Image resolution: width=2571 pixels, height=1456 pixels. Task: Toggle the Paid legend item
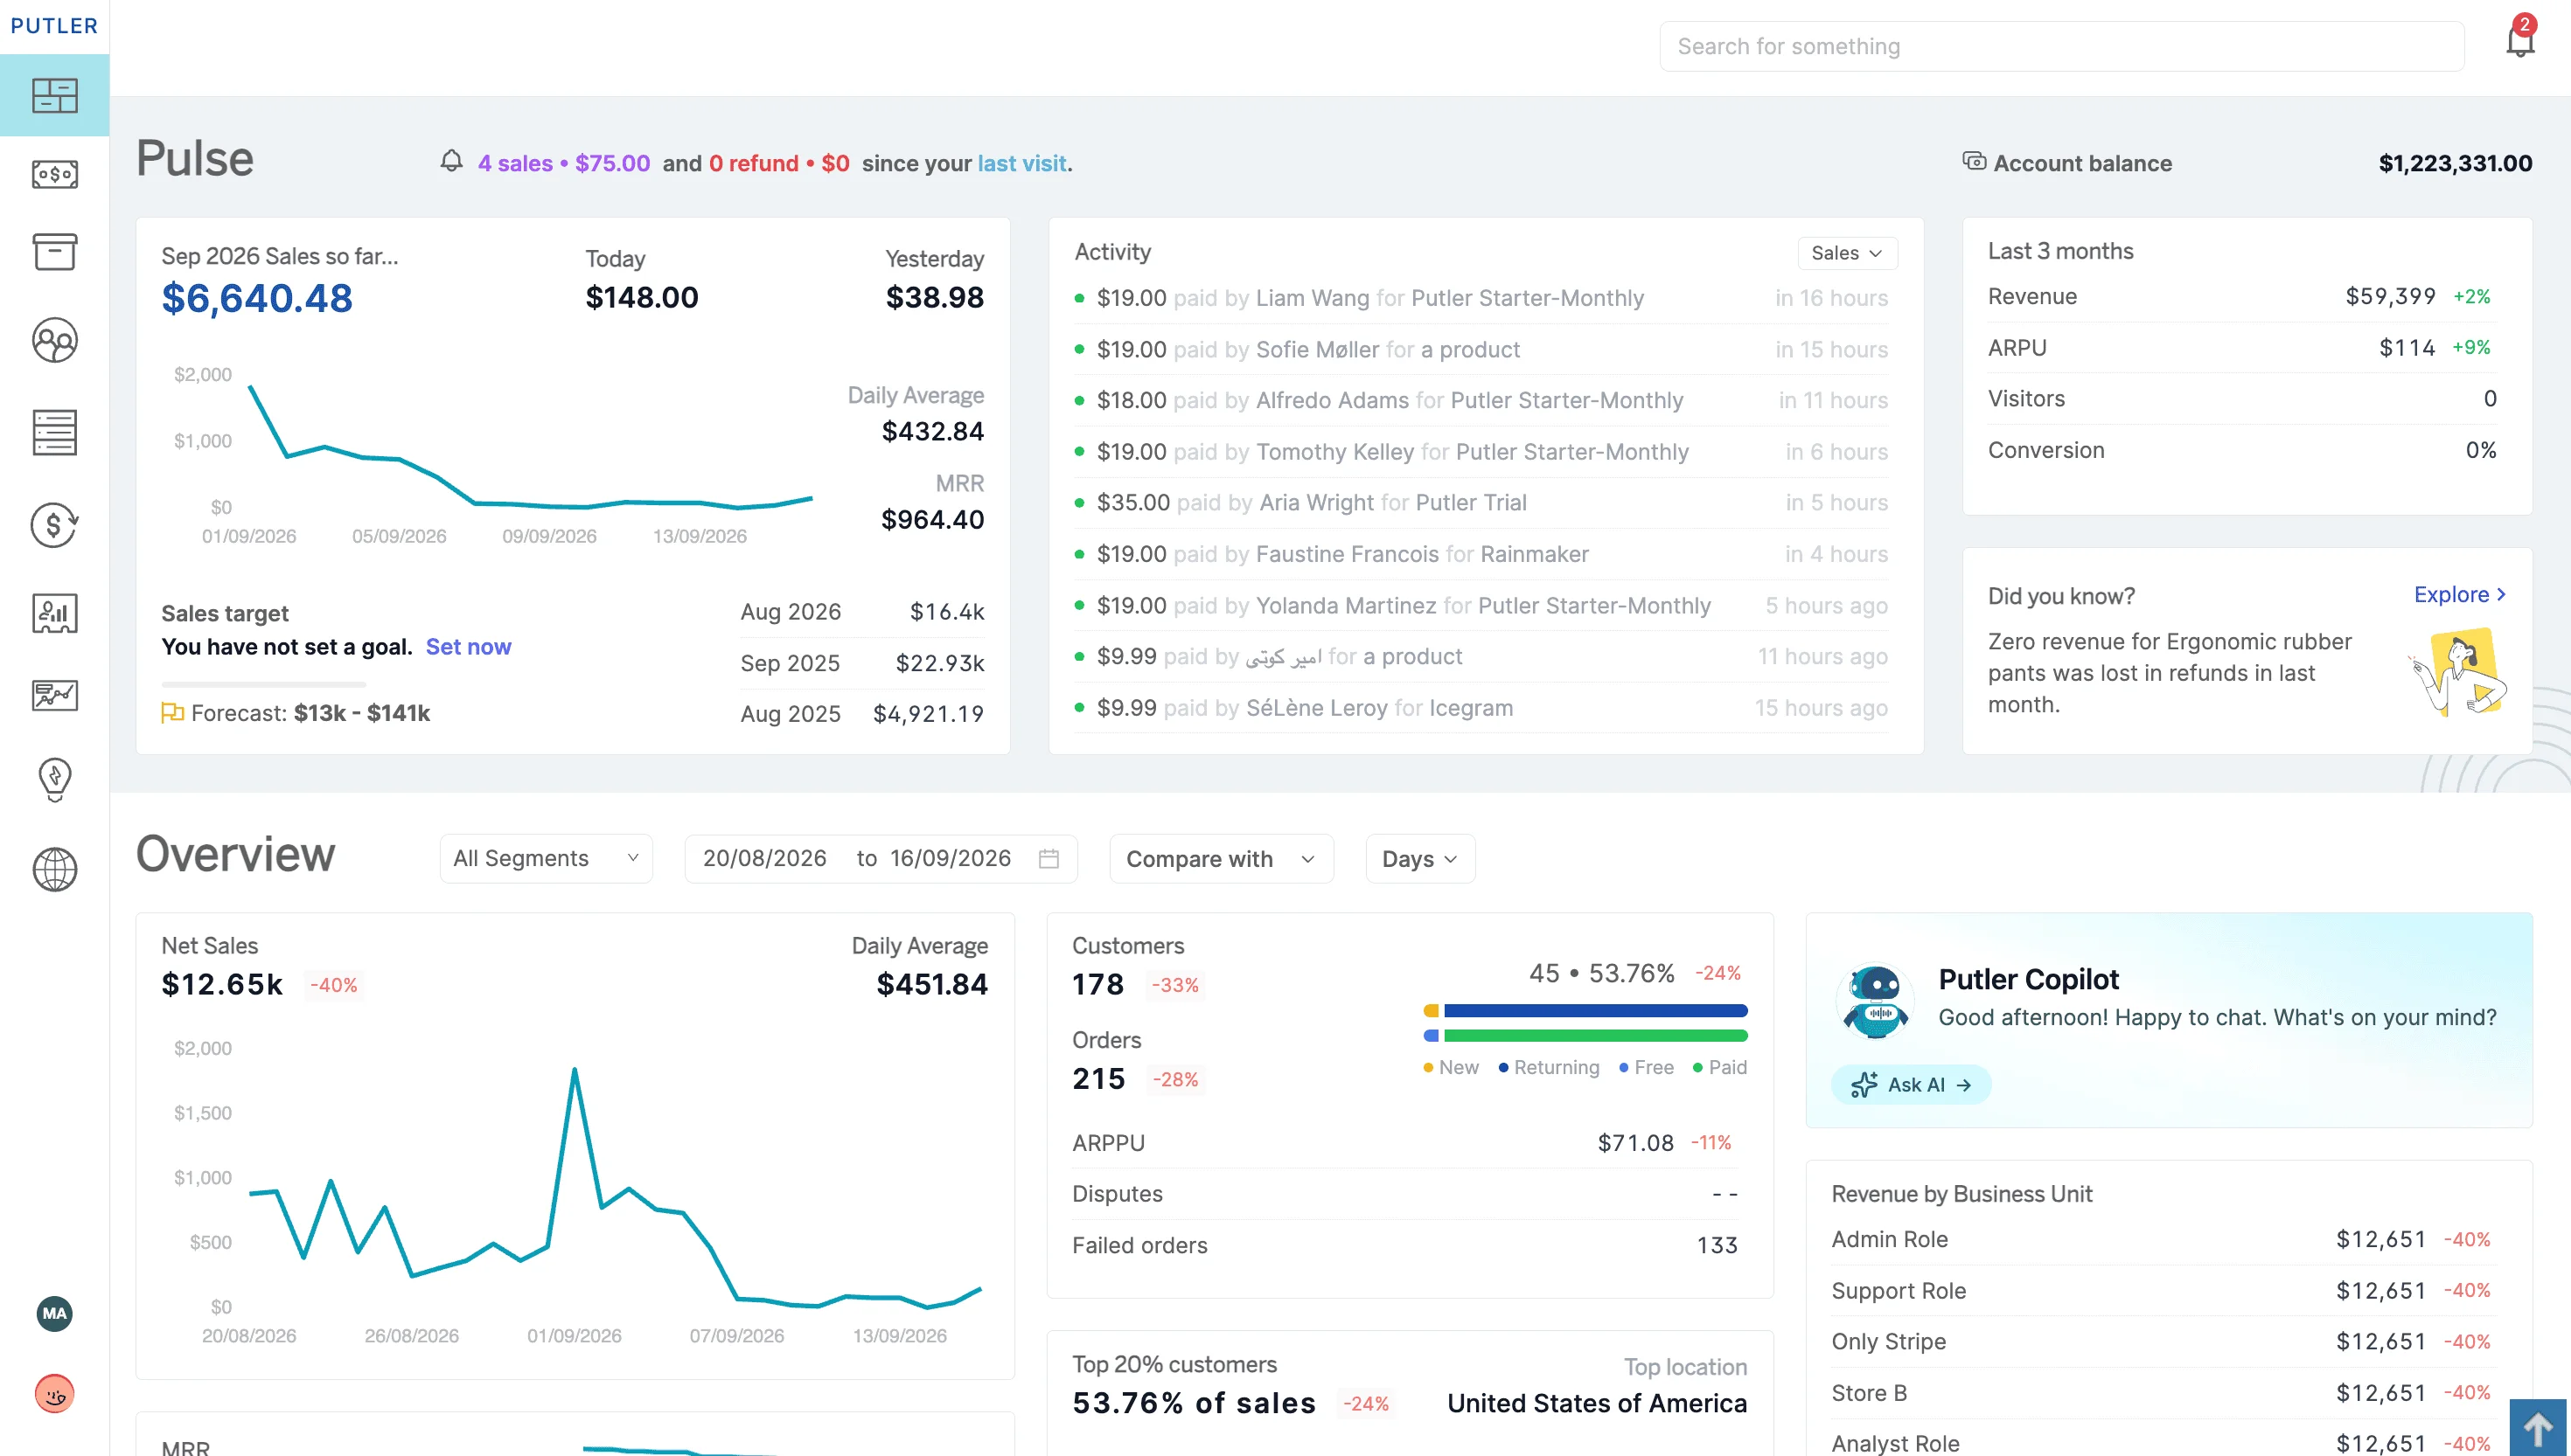pyautogui.click(x=1719, y=1067)
